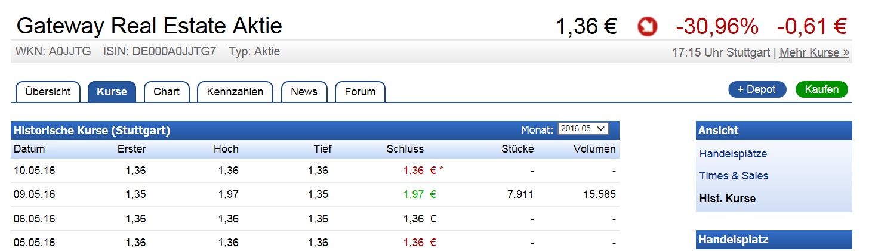Click the red down-arrow trend icon

[646, 26]
